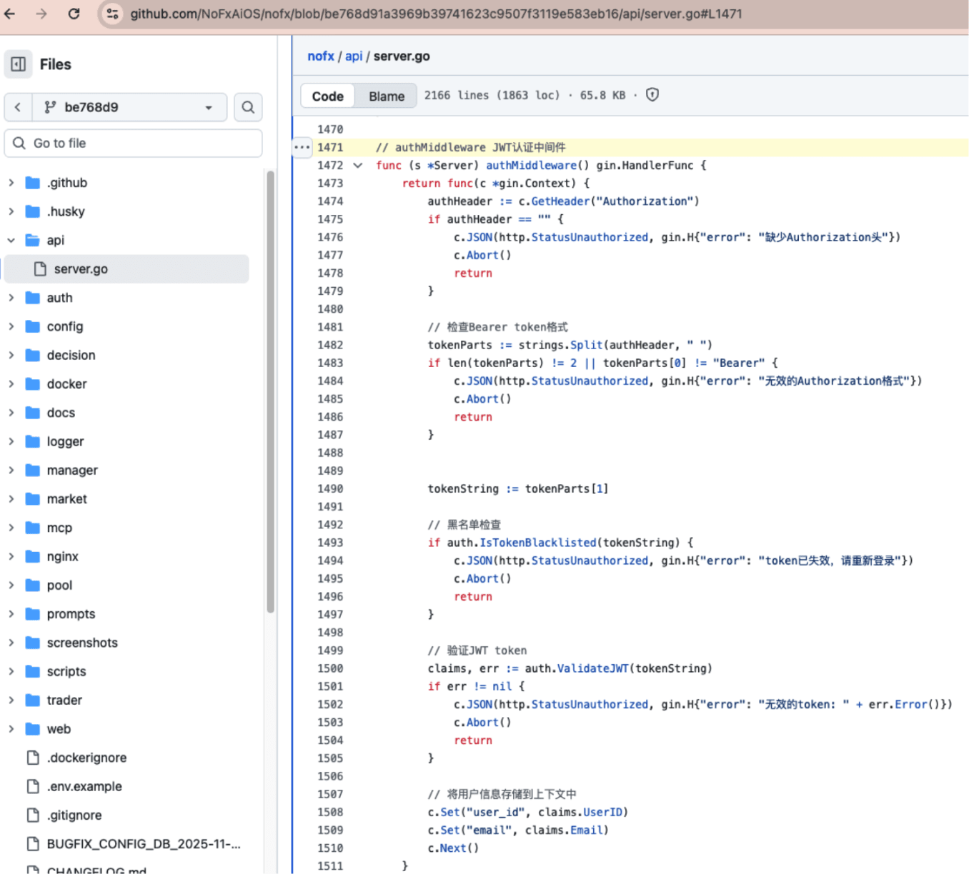
Task: Open site info icon in address bar
Action: [113, 14]
